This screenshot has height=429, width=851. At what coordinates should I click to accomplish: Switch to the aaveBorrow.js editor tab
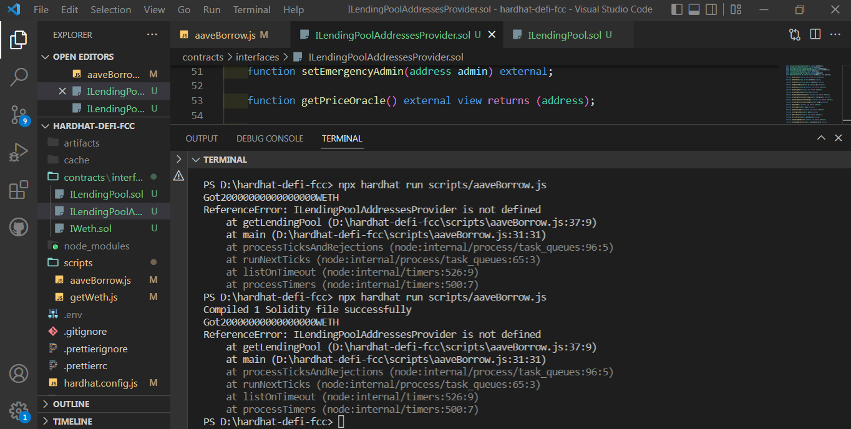(x=230, y=35)
